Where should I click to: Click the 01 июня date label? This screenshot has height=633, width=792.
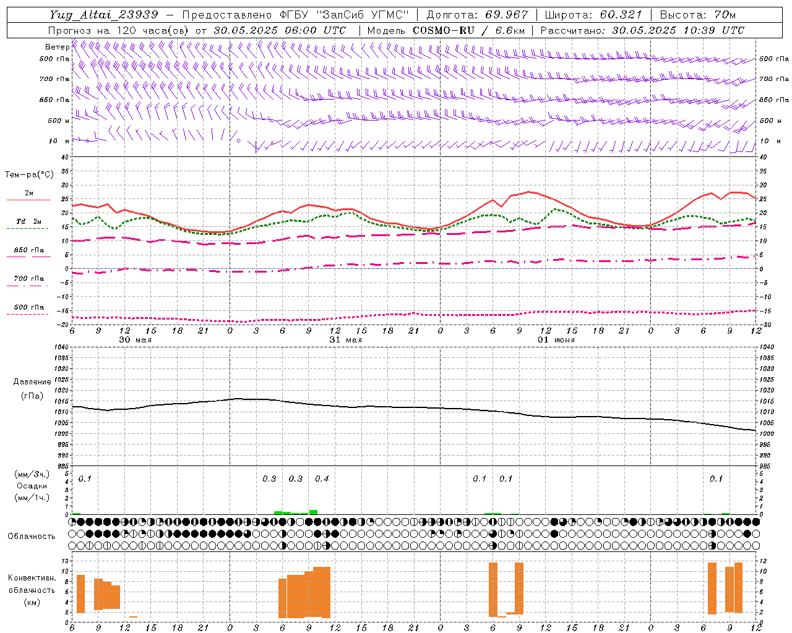[x=556, y=340]
